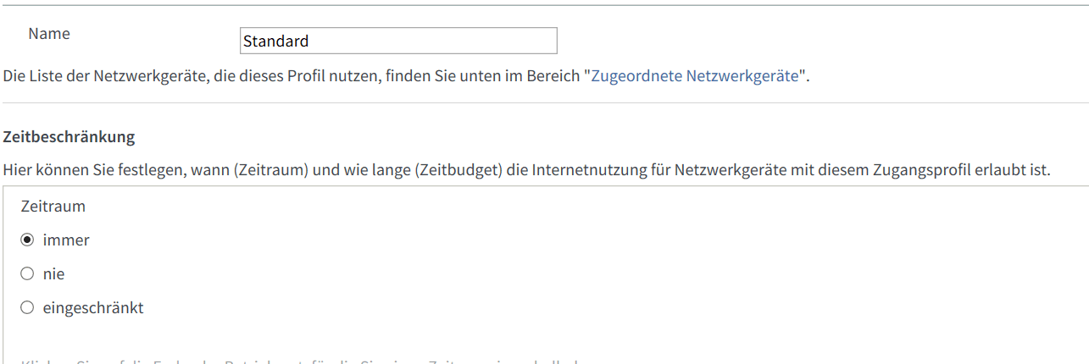Click the nie option label text
Viewport: 1089px width, 364px height.
coord(53,274)
